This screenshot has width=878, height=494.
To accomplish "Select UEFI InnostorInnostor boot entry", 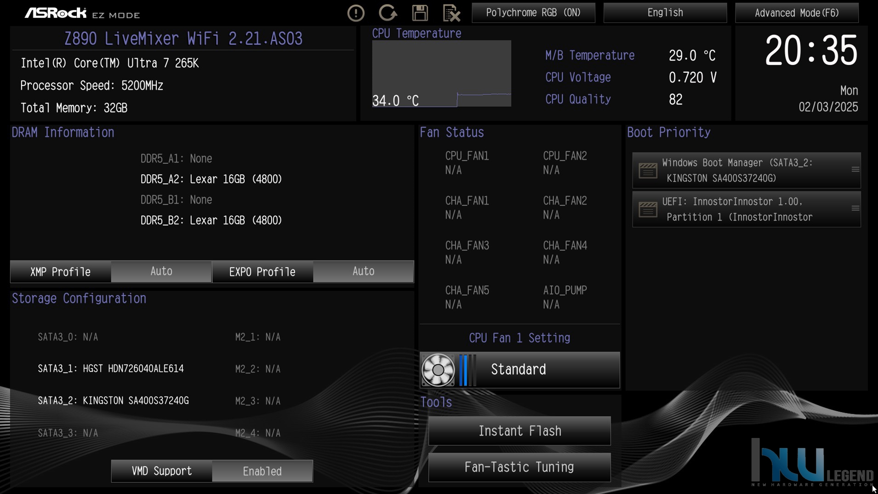I will [747, 210].
